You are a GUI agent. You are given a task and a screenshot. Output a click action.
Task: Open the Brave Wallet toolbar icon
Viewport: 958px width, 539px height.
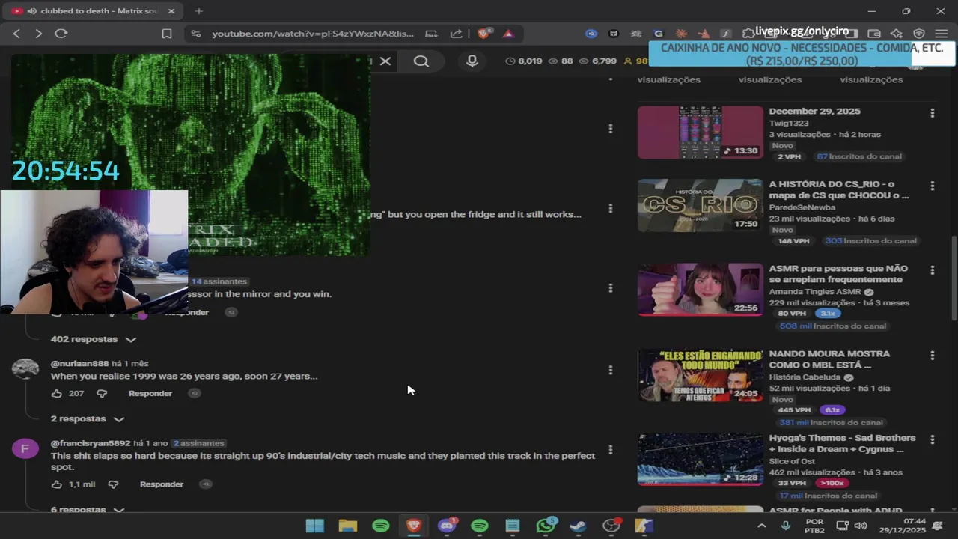(x=874, y=34)
